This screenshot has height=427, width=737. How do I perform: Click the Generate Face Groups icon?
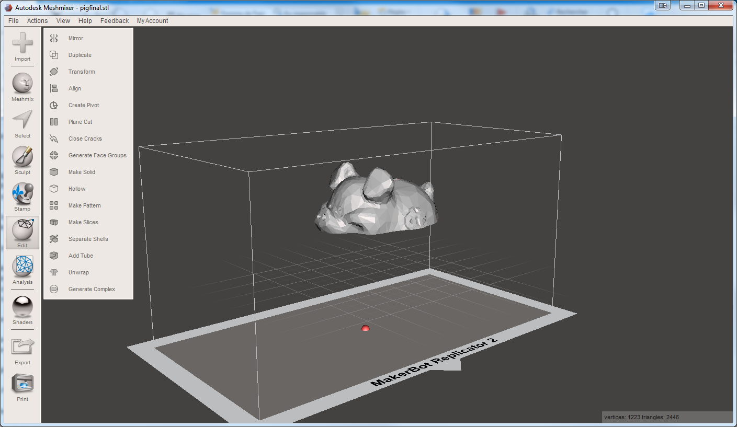(x=54, y=155)
